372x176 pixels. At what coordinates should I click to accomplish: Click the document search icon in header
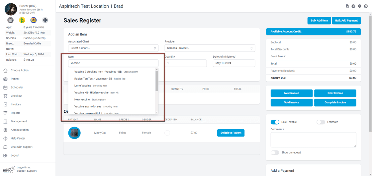(x=347, y=6)
